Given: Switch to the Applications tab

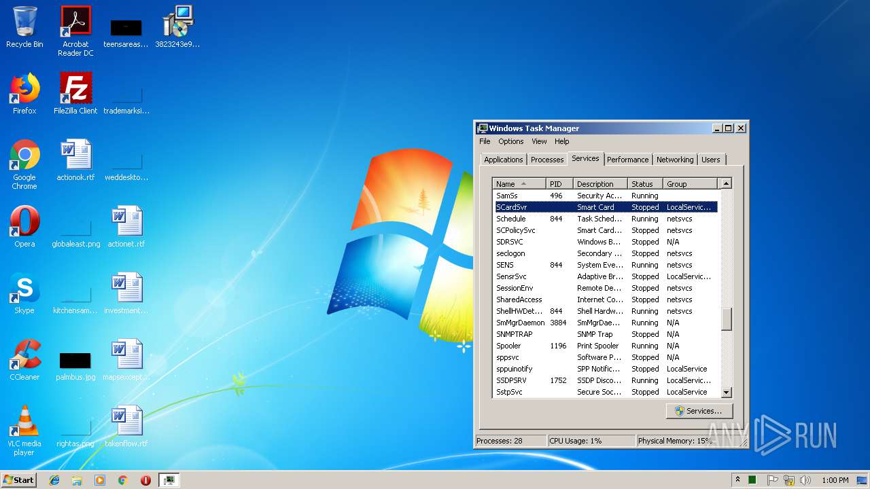Looking at the screenshot, I should point(504,160).
